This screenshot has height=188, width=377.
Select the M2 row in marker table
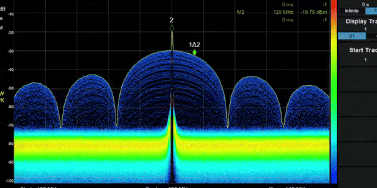pyautogui.click(x=241, y=13)
